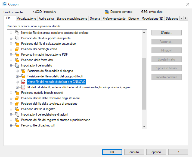Click the Sfoglia... button
This screenshot has height=157, width=192.
tap(166, 33)
